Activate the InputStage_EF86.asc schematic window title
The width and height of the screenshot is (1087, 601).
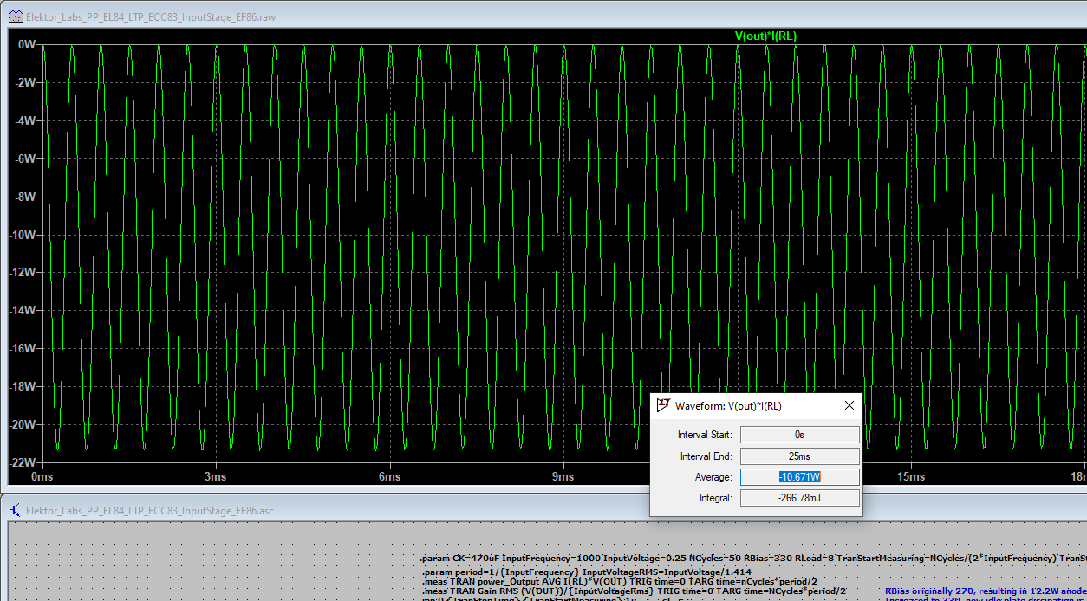click(x=150, y=510)
